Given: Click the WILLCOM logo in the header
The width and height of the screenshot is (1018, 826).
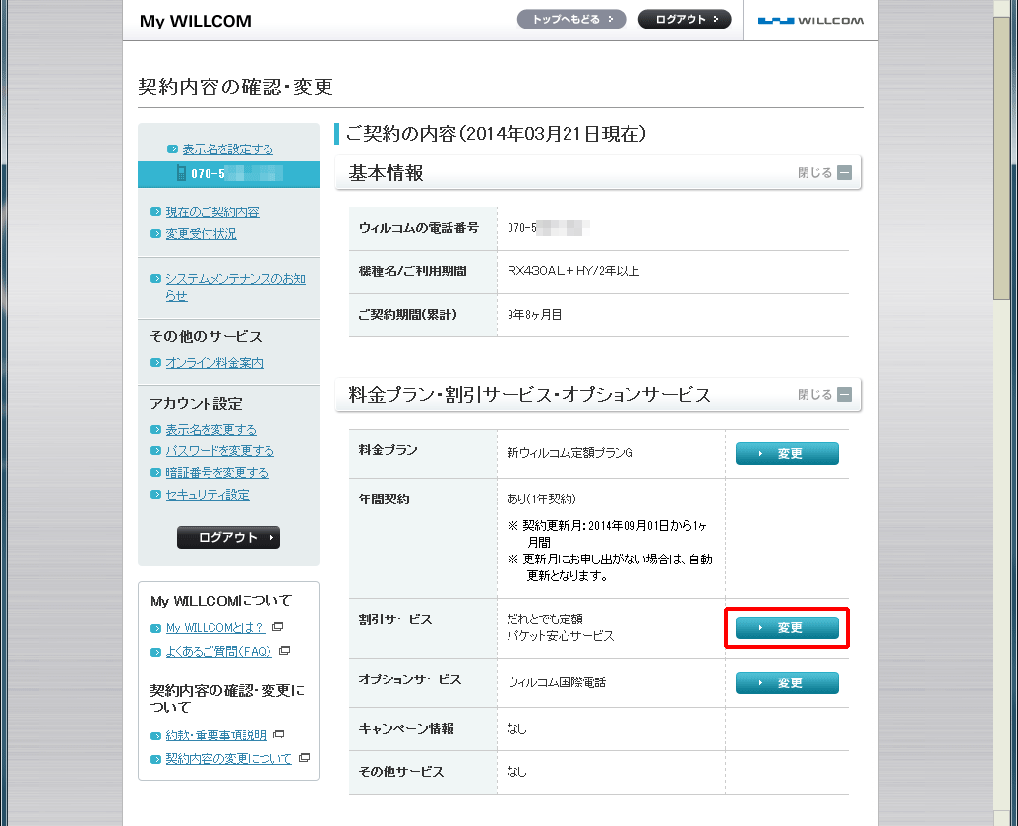Looking at the screenshot, I should (x=810, y=20).
